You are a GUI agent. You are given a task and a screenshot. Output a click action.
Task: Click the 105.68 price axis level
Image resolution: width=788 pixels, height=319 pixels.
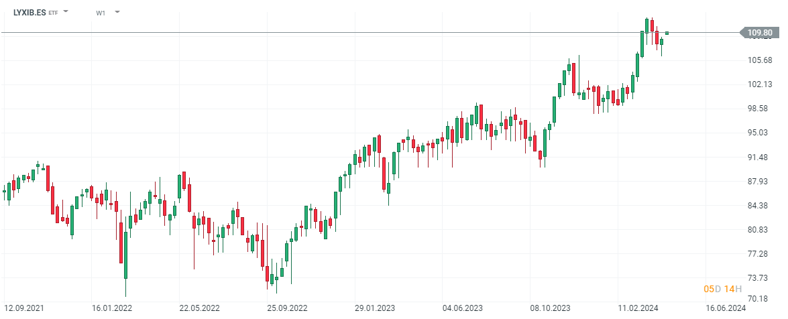(x=761, y=60)
